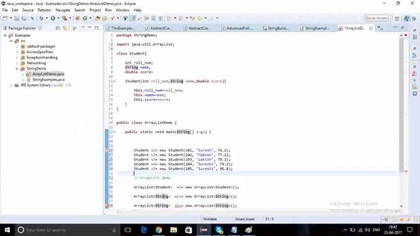Open the Run menu

108,10
